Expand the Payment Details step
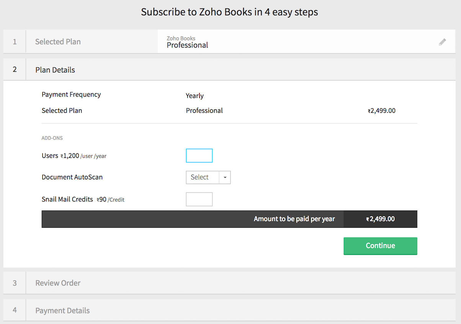This screenshot has width=461, height=324. (62, 311)
